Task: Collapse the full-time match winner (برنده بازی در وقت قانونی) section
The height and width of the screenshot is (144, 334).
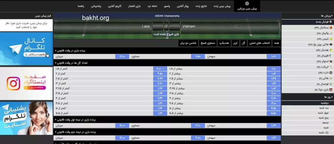Action: pyautogui.click(x=55, y=51)
